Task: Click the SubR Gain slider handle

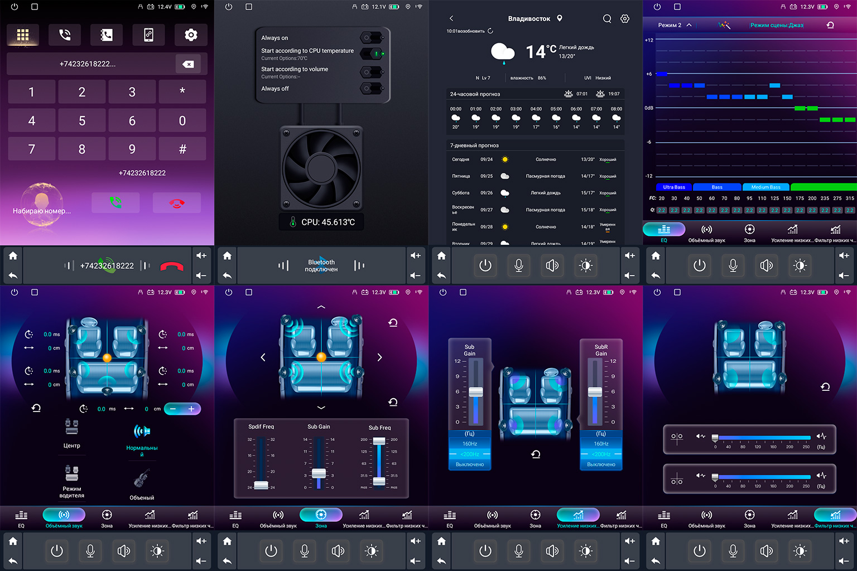Action: click(595, 391)
